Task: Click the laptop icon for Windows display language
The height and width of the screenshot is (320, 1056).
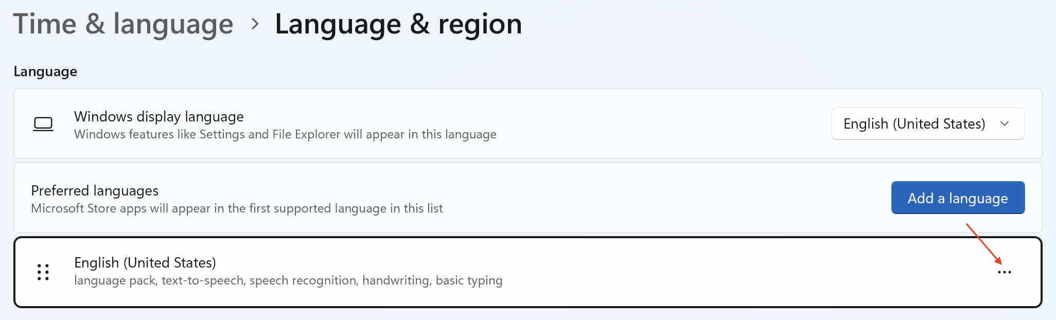Action: pos(43,124)
